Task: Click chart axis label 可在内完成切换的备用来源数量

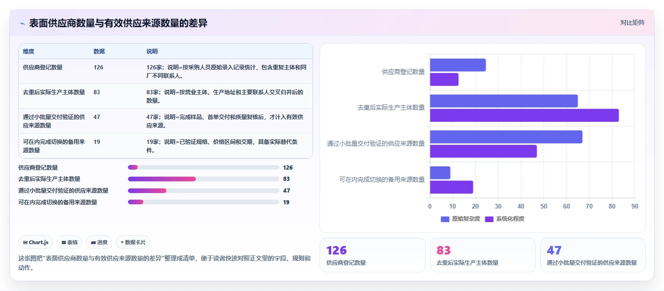Action: 382,179
